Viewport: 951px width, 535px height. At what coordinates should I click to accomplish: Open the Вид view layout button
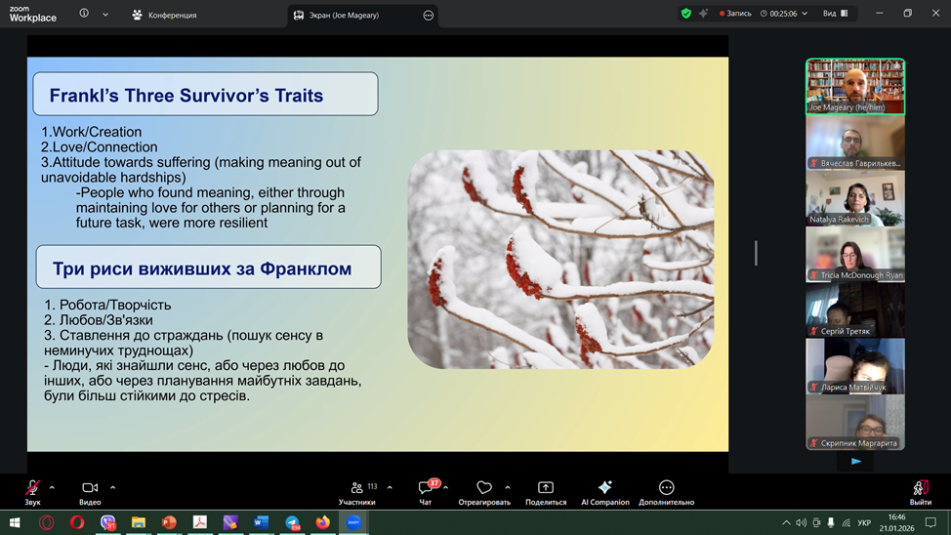pyautogui.click(x=835, y=14)
